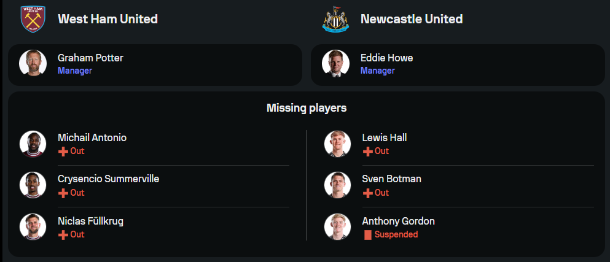This screenshot has width=610, height=262.
Task: Click the West Ham United crest logo
Action: [33, 19]
